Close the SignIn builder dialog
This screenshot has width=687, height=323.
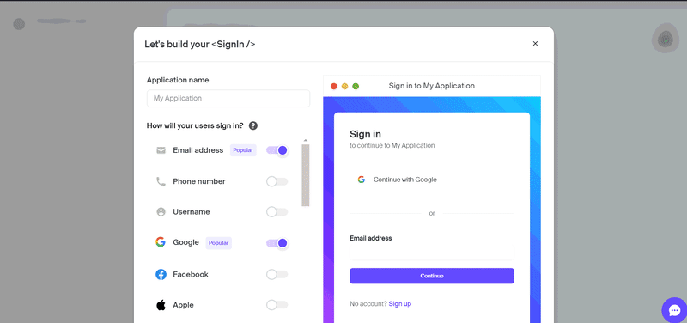click(x=535, y=44)
